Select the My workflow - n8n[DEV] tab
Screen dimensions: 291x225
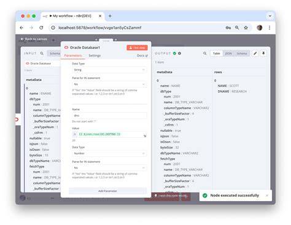coord(72,16)
